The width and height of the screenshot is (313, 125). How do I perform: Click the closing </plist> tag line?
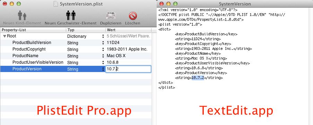pyautogui.click(x=167, y=87)
